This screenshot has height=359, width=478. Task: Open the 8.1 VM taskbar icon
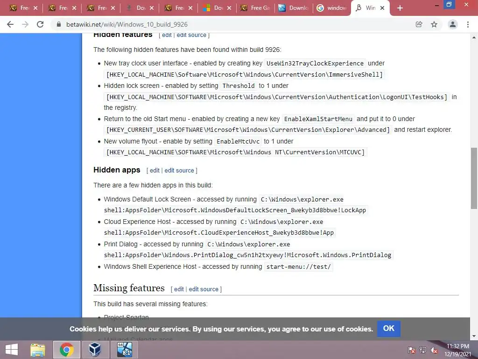click(125, 350)
